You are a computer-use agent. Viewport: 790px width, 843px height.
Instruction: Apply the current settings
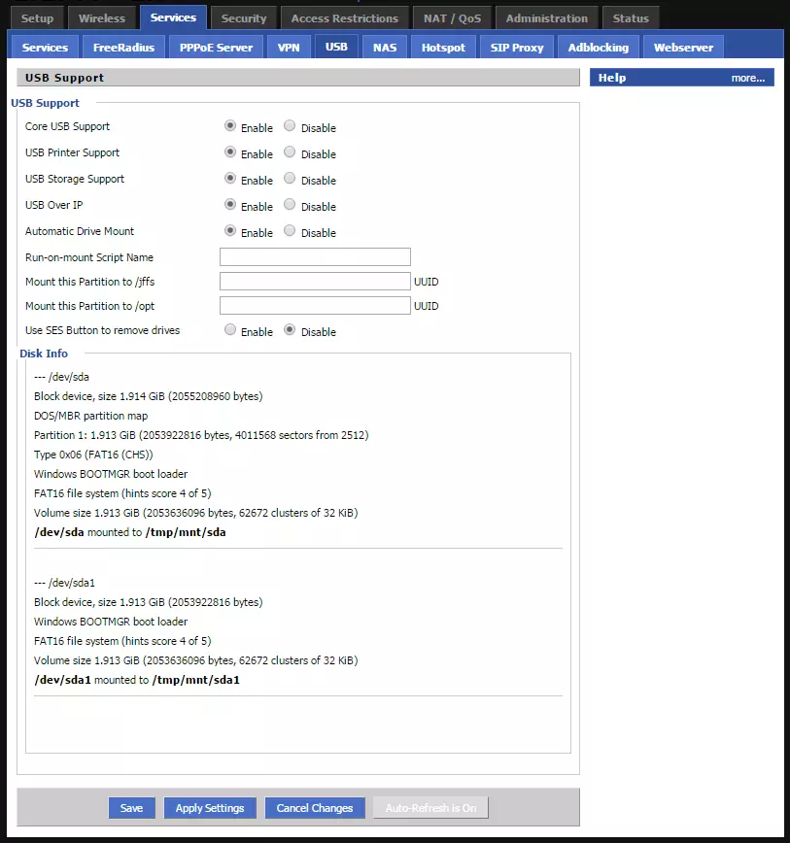209,807
